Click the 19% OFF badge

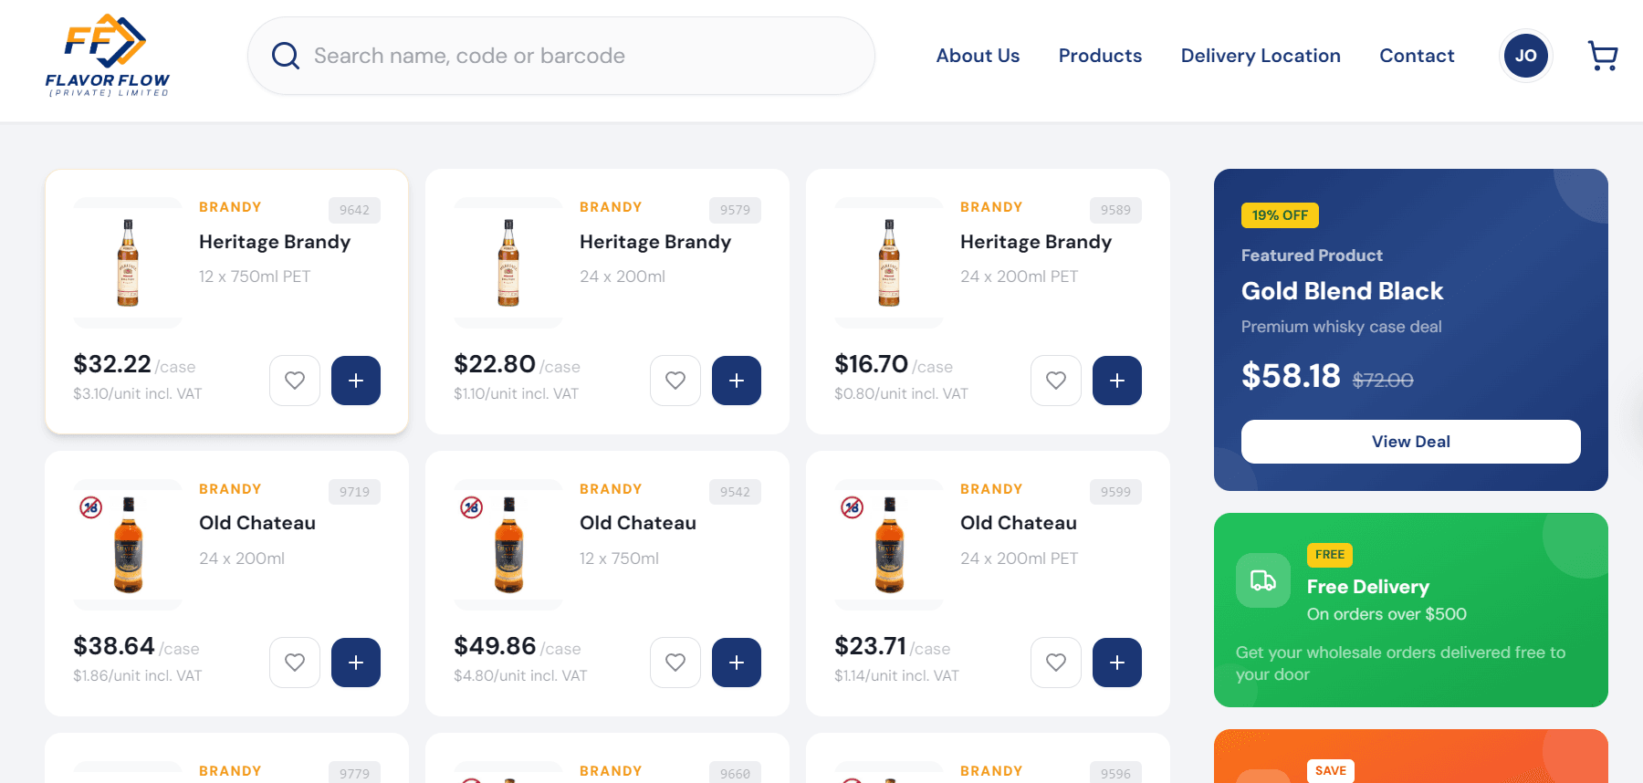point(1280,215)
